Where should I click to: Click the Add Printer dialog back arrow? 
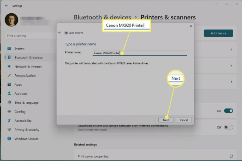coord(60,33)
